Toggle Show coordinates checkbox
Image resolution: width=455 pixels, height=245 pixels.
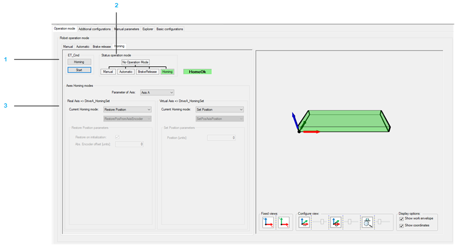coord(401,226)
